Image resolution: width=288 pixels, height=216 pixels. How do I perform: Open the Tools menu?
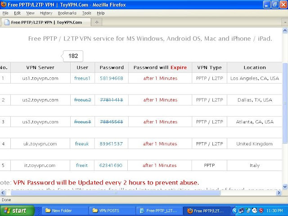(x=86, y=13)
